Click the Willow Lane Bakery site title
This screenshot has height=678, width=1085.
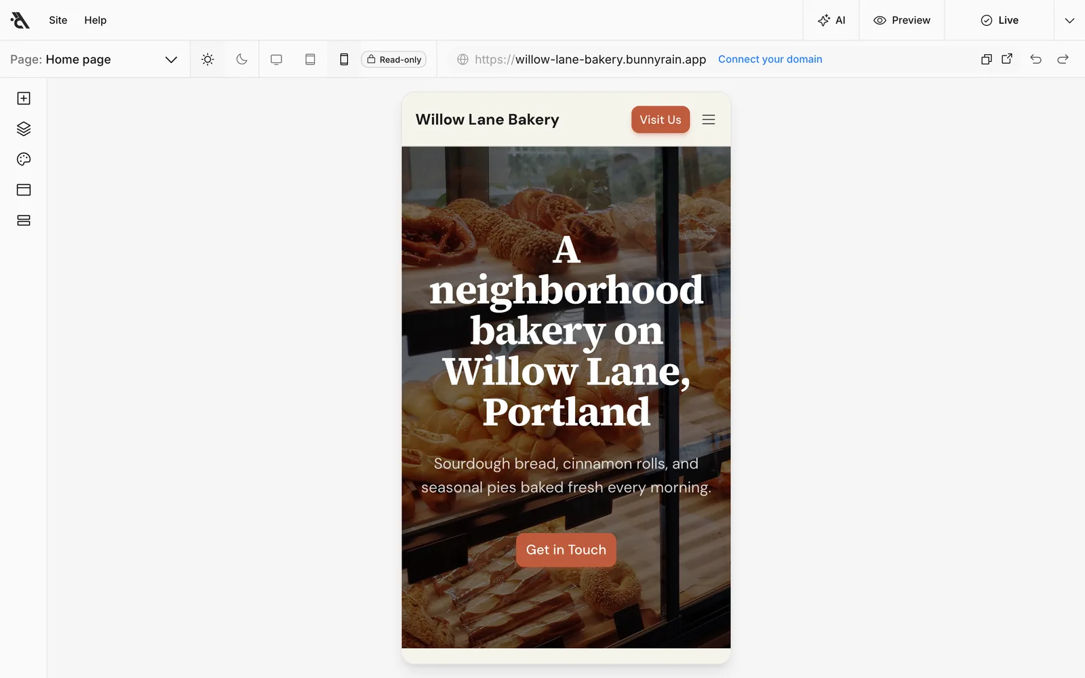(x=488, y=120)
